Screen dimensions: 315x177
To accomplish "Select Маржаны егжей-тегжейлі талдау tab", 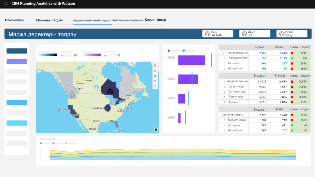I will (x=91, y=21).
